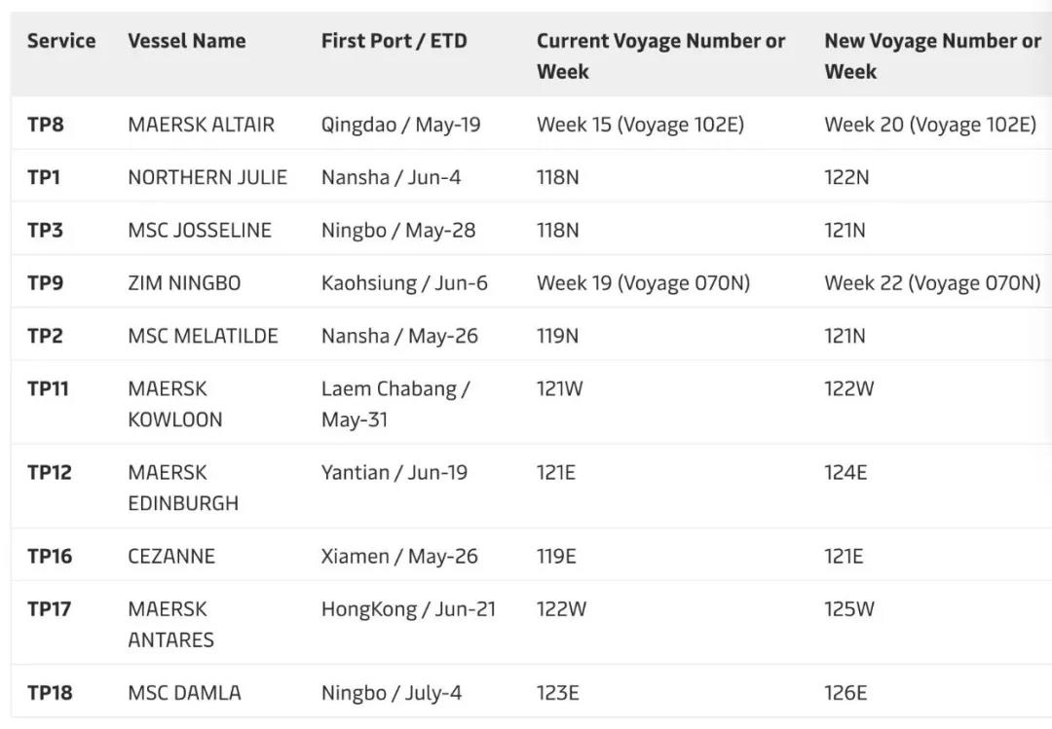Select the MAERSK ALTAIR vessel name
Image resolution: width=1052 pixels, height=729 pixels.
[x=201, y=125]
